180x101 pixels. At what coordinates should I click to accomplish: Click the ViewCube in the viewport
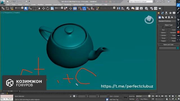(x=149, y=20)
